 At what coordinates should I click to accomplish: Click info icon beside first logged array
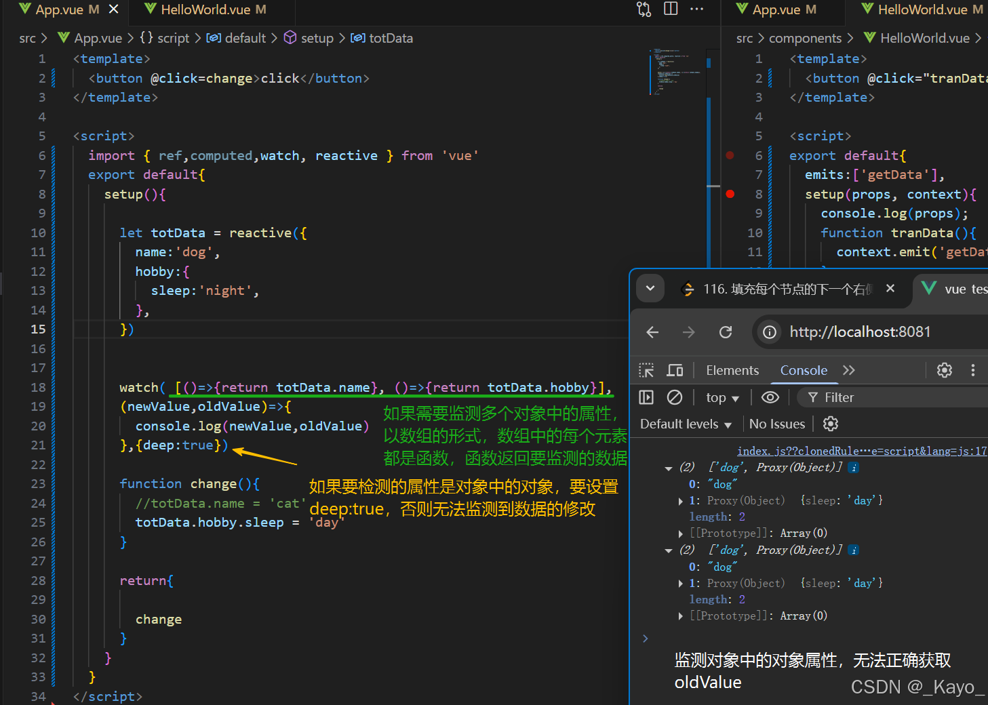click(x=854, y=468)
